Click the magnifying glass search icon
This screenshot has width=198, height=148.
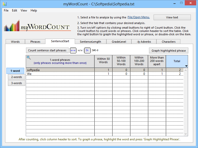pyautogui.click(x=29, y=58)
